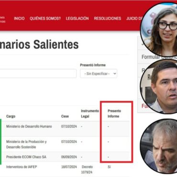Select the Presidente ECOM Chaco SA row
177x177 pixels.
tap(65, 157)
